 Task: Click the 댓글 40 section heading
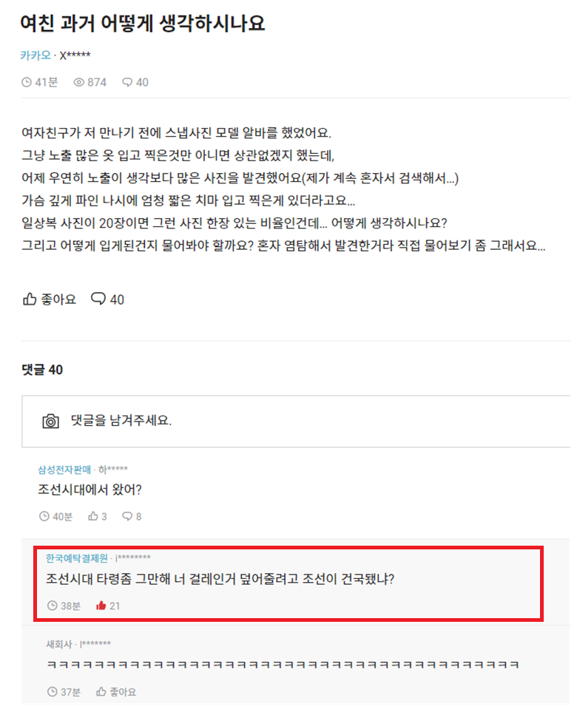pos(42,370)
